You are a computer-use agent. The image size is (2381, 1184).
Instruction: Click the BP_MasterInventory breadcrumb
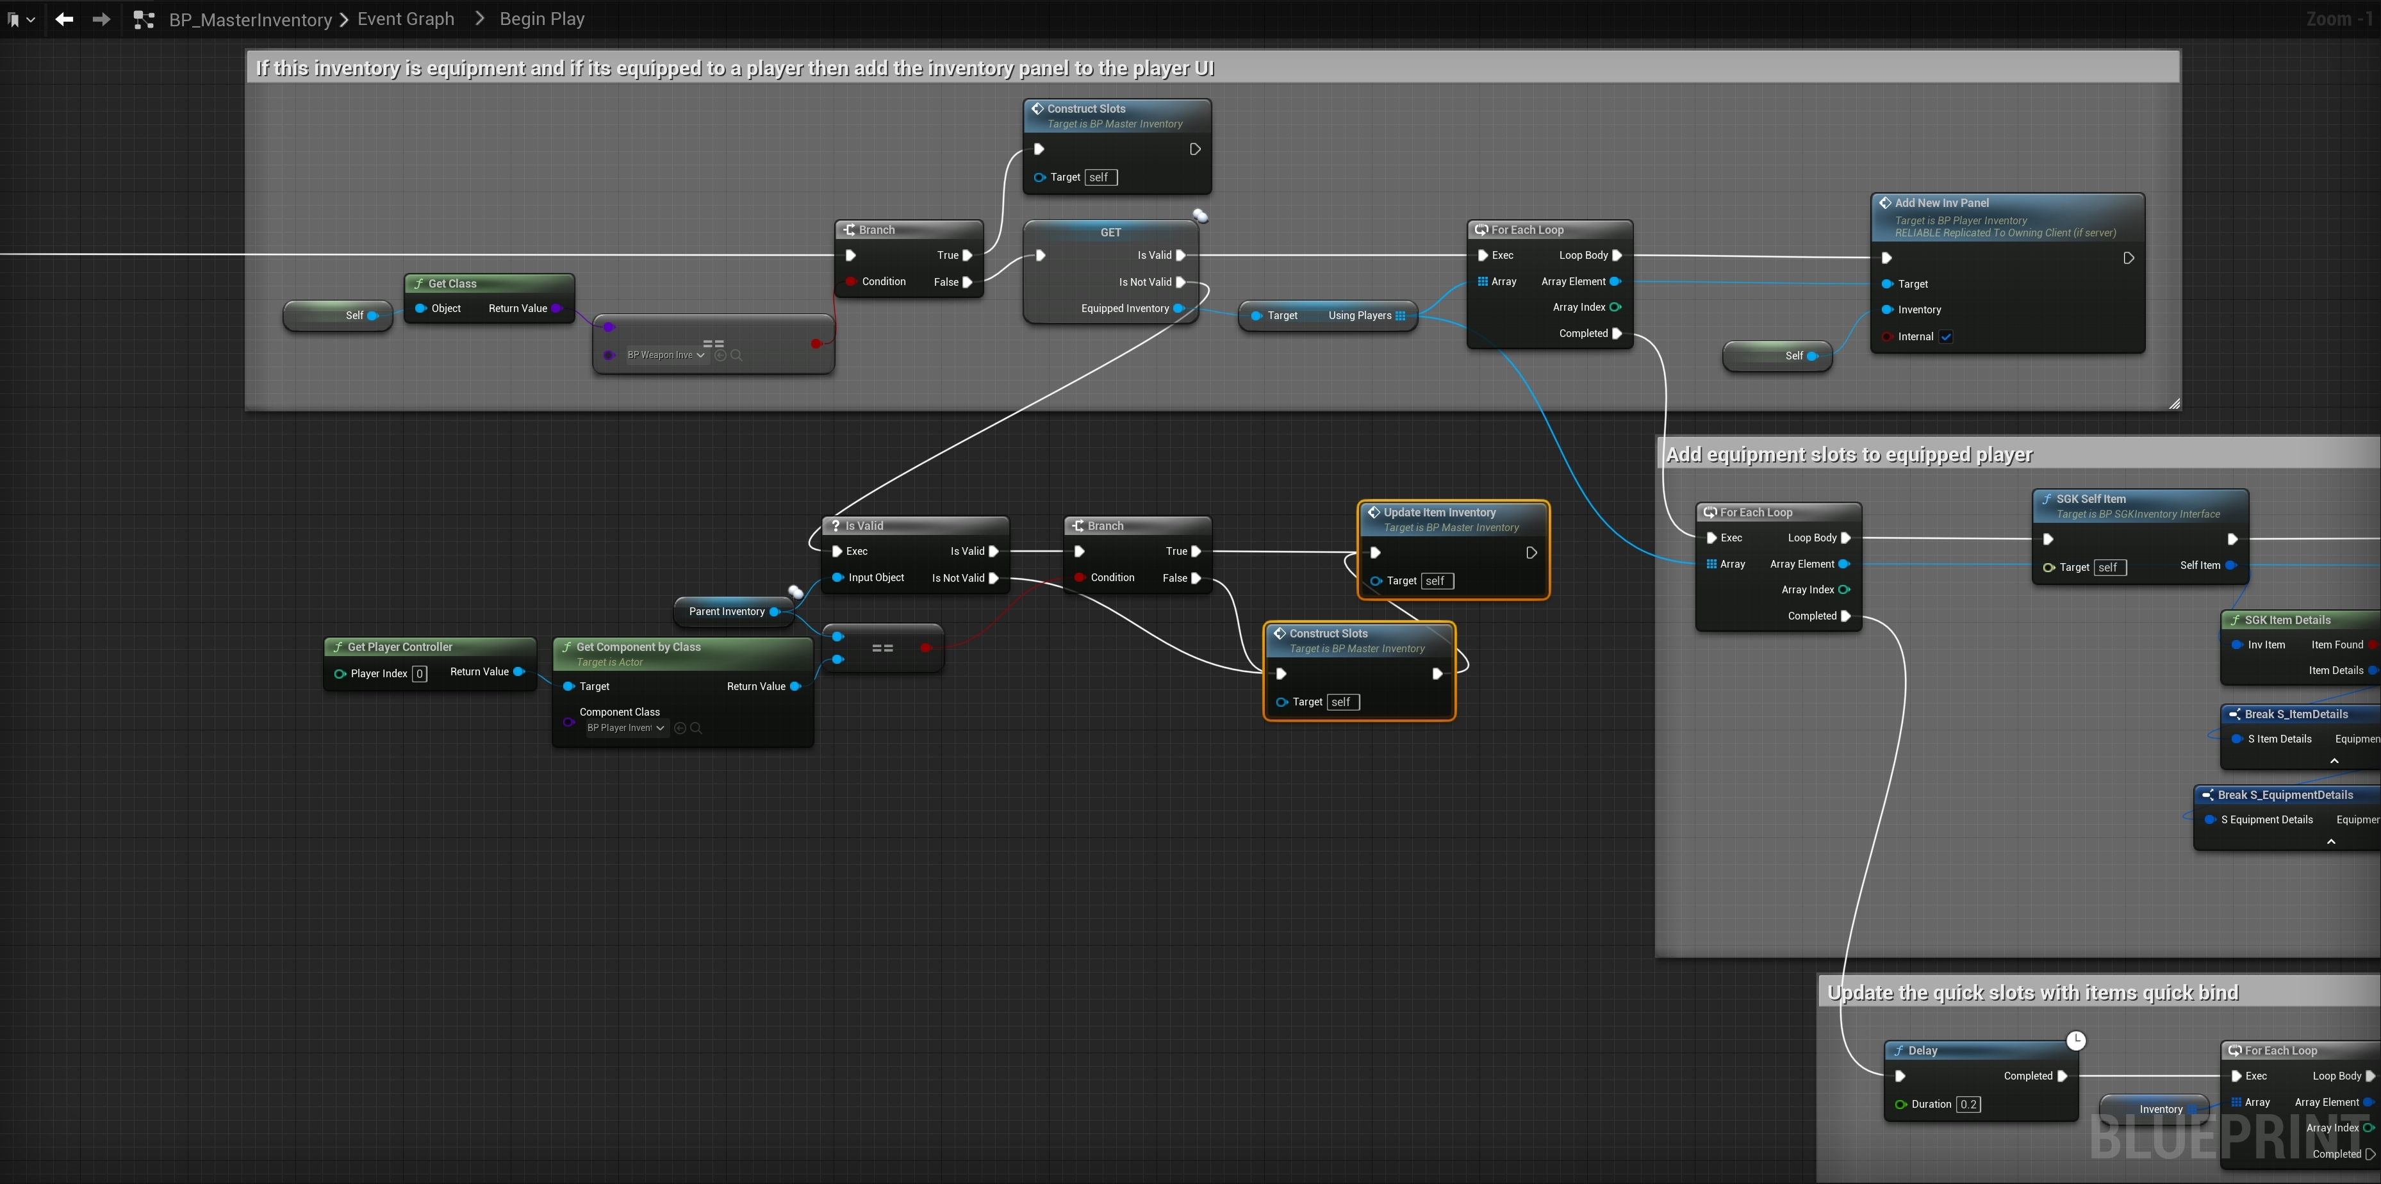249,19
